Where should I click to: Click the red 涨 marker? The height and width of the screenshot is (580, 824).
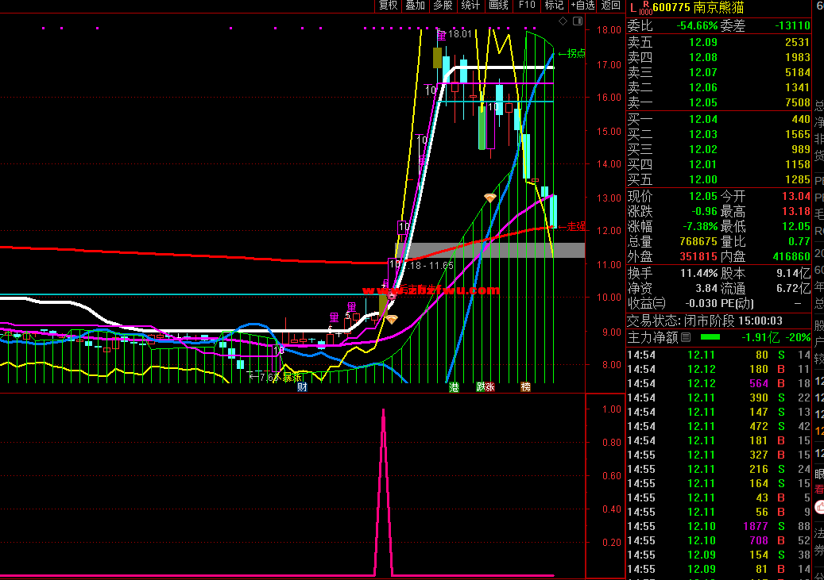point(489,387)
